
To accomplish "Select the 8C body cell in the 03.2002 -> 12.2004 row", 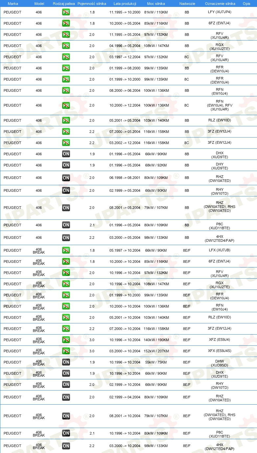I will (x=187, y=143).
